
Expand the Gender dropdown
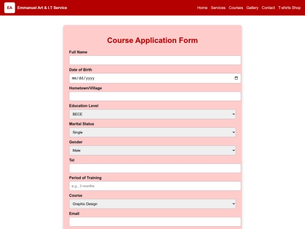[x=152, y=150]
